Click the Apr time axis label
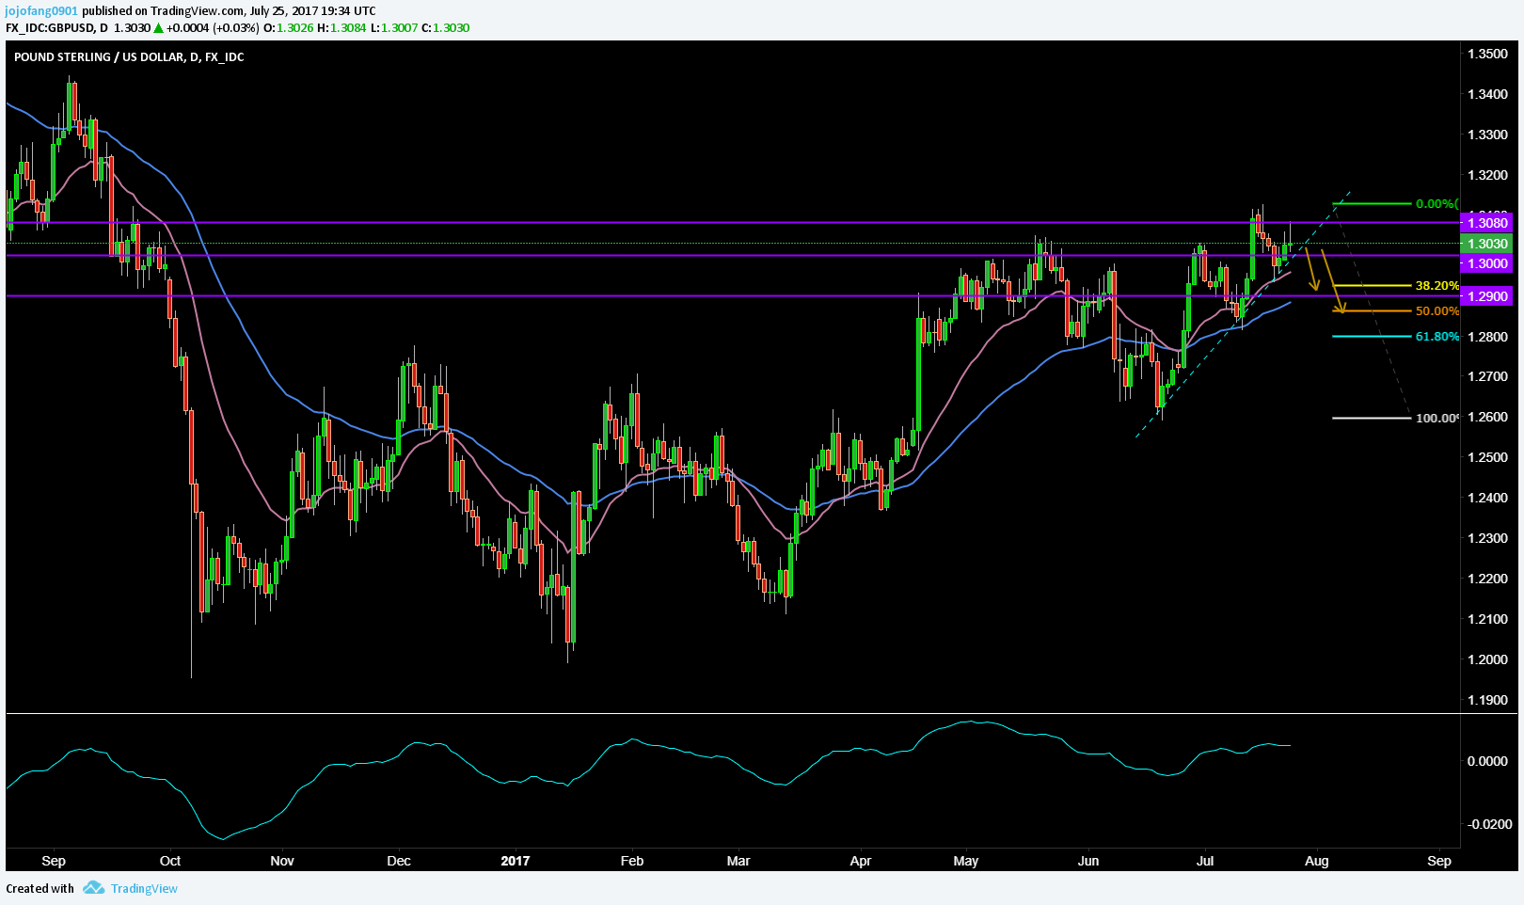Viewport: 1524px width, 905px height. (860, 861)
